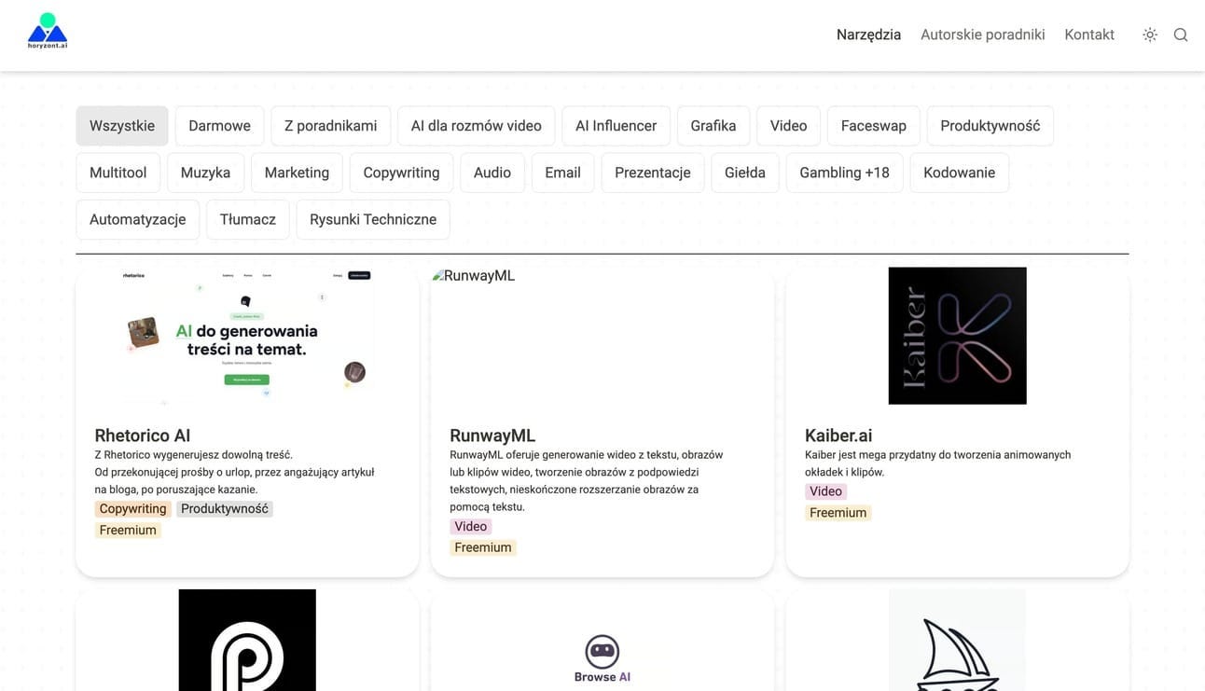This screenshot has height=691, width=1205.
Task: Open the RunwayML title link
Action: tap(492, 435)
